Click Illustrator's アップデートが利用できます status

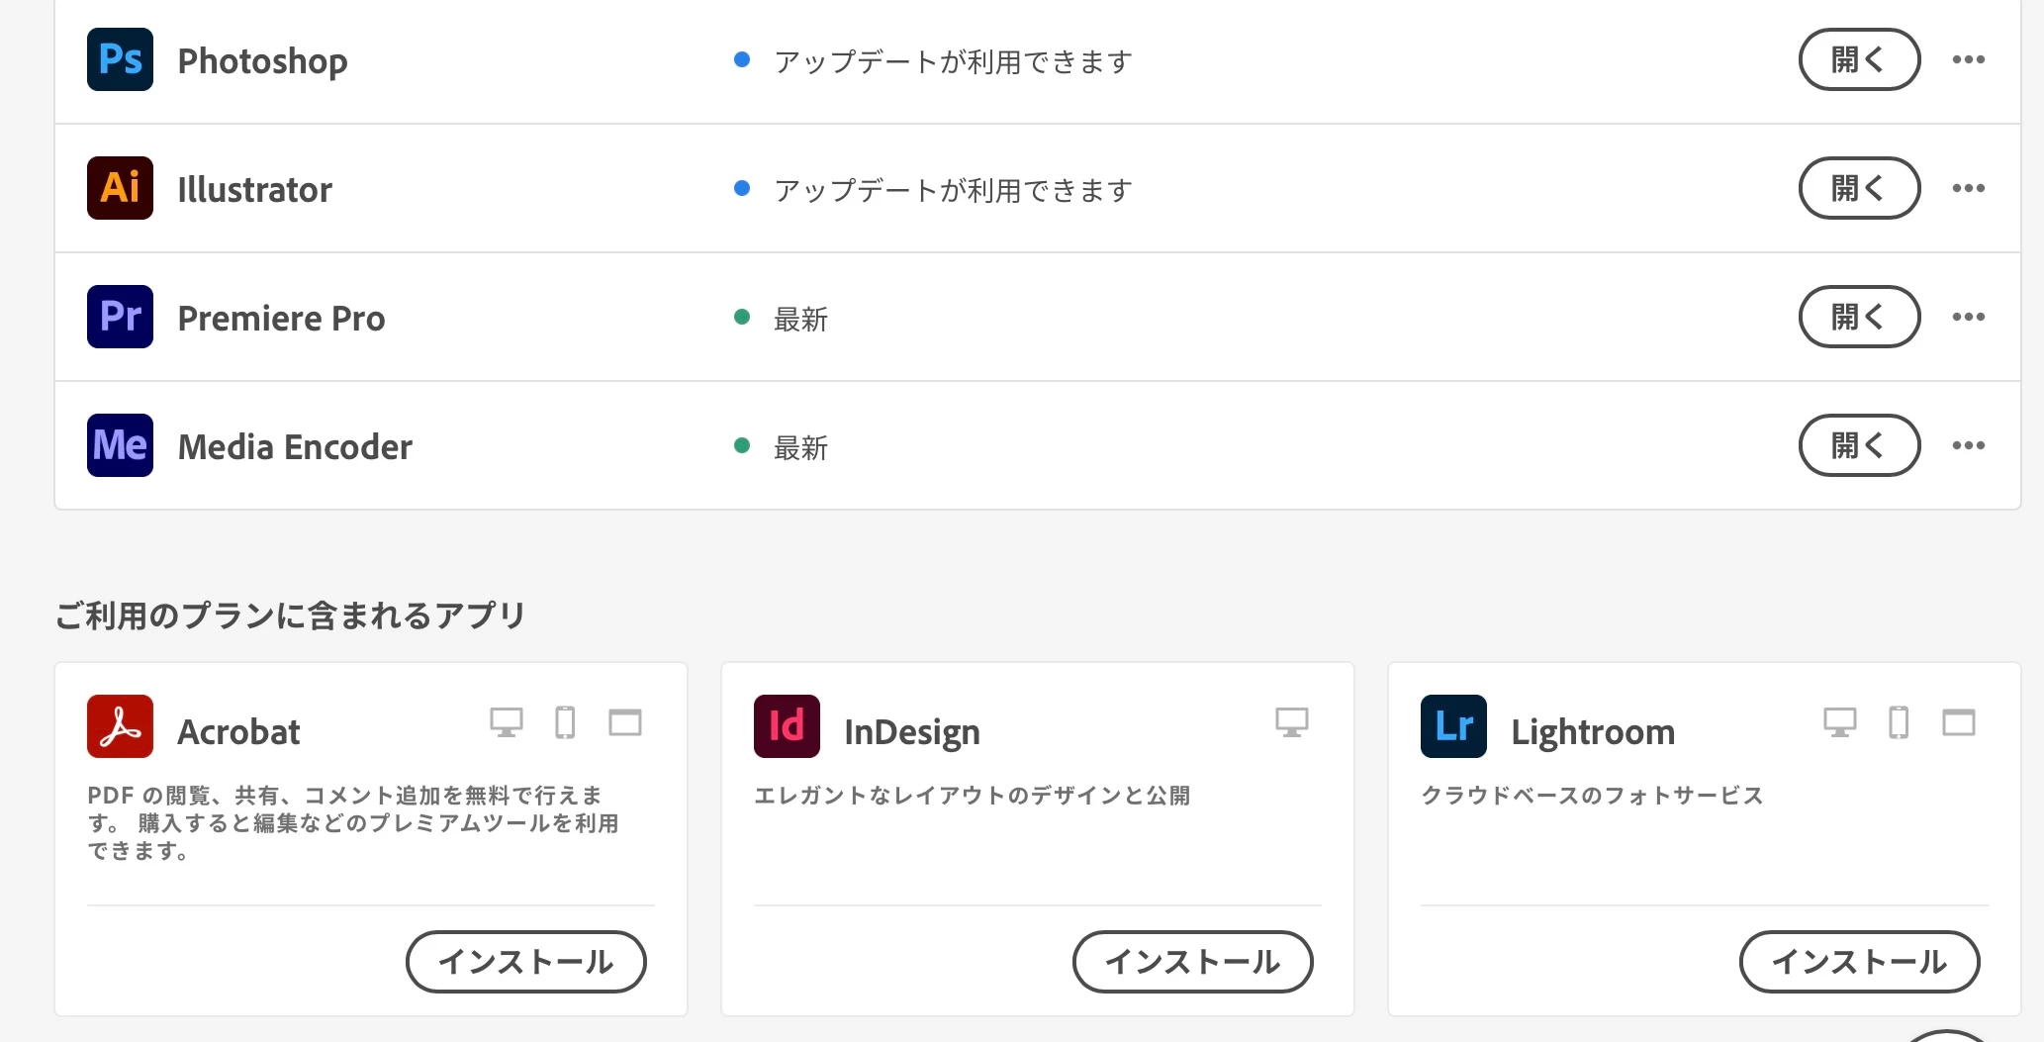point(953,190)
